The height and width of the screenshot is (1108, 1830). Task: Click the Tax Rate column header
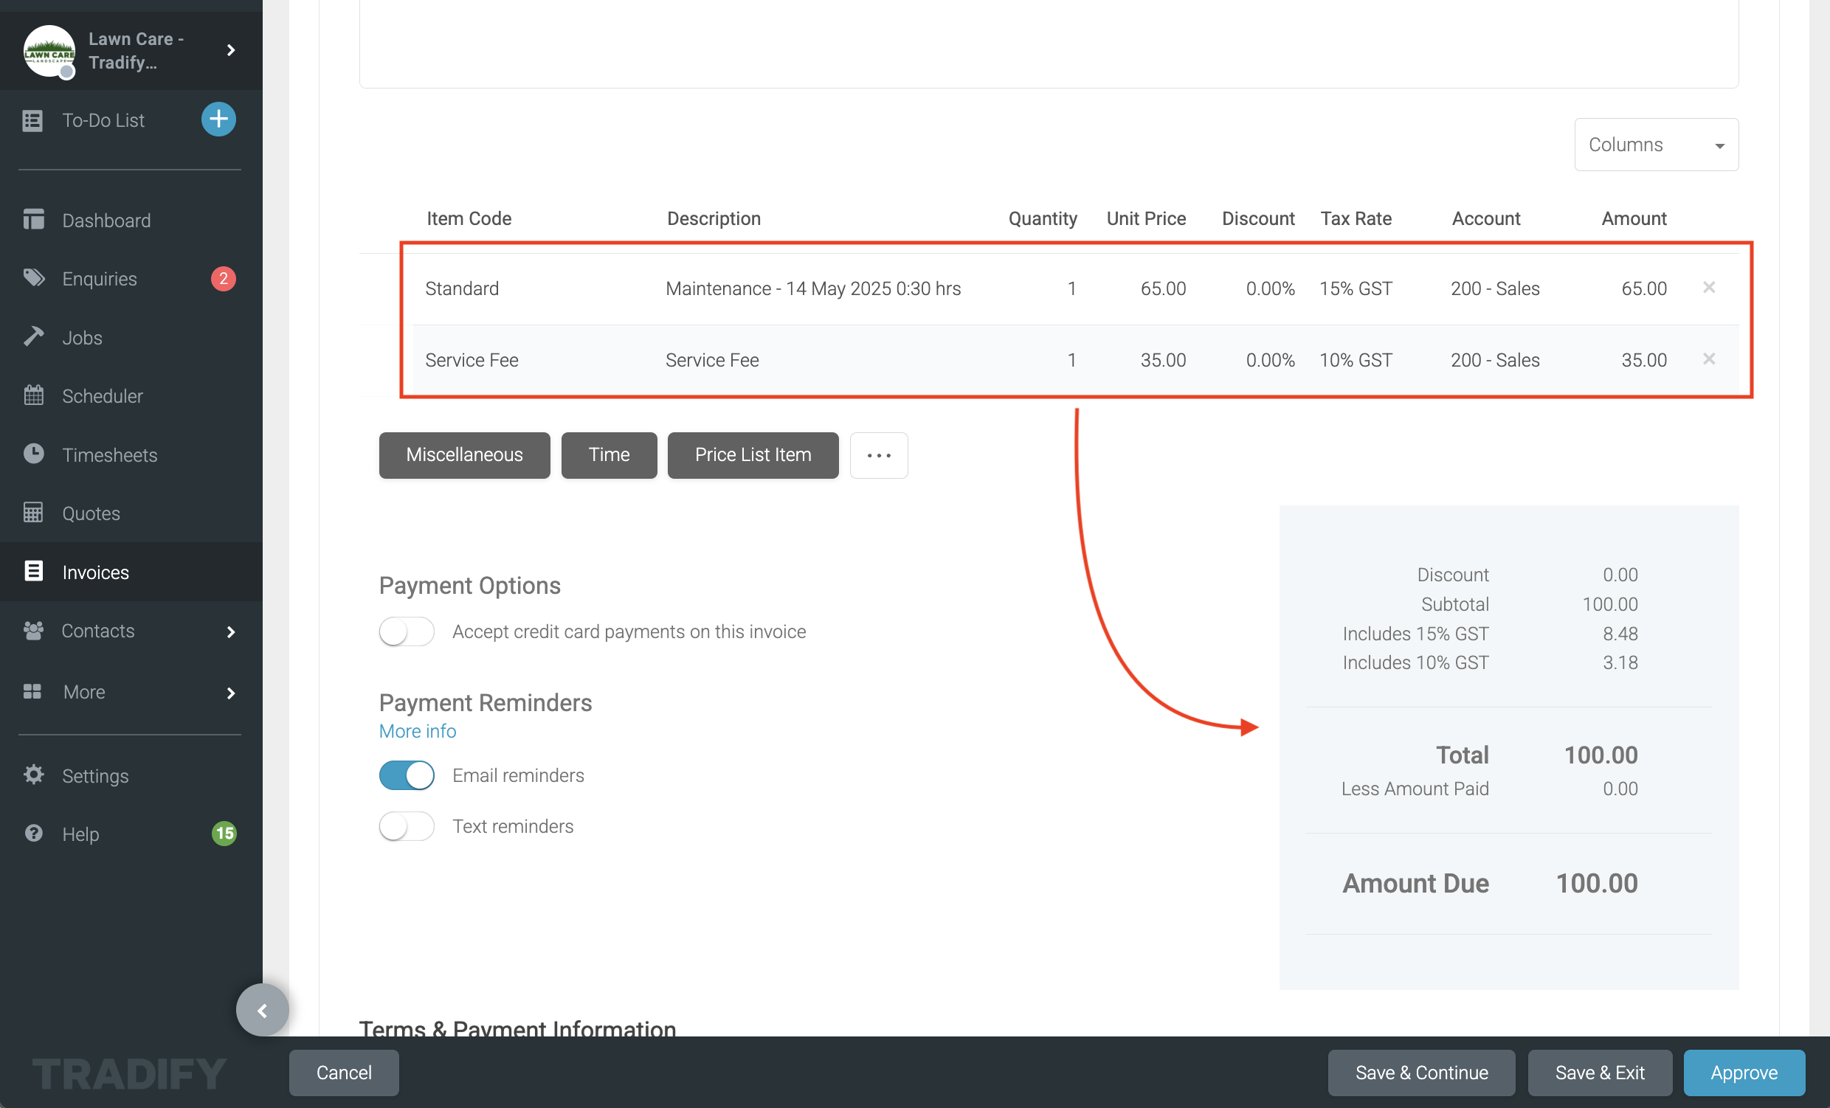1356,218
